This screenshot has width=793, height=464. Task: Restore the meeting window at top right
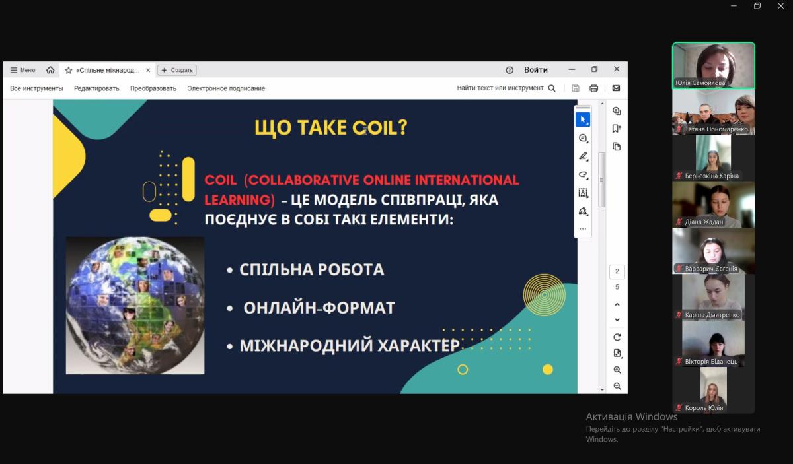point(757,6)
